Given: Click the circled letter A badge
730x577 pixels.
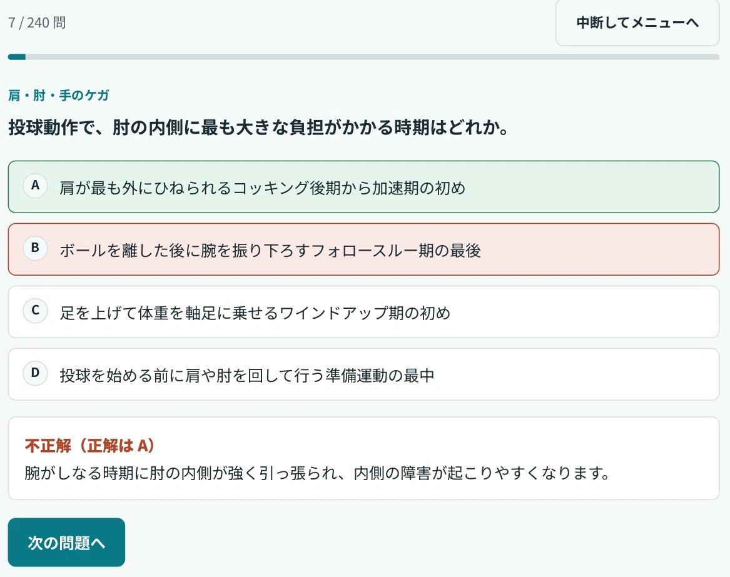Looking at the screenshot, I should click(36, 186).
